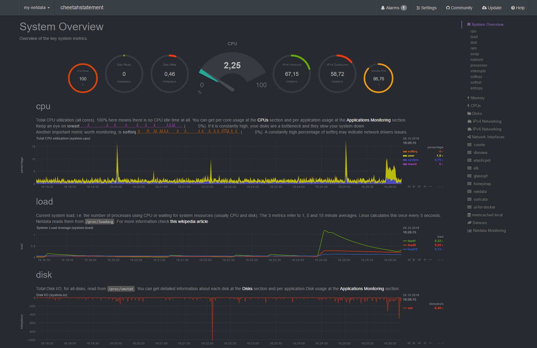Open the 'this wikipedia article' link

[189, 222]
